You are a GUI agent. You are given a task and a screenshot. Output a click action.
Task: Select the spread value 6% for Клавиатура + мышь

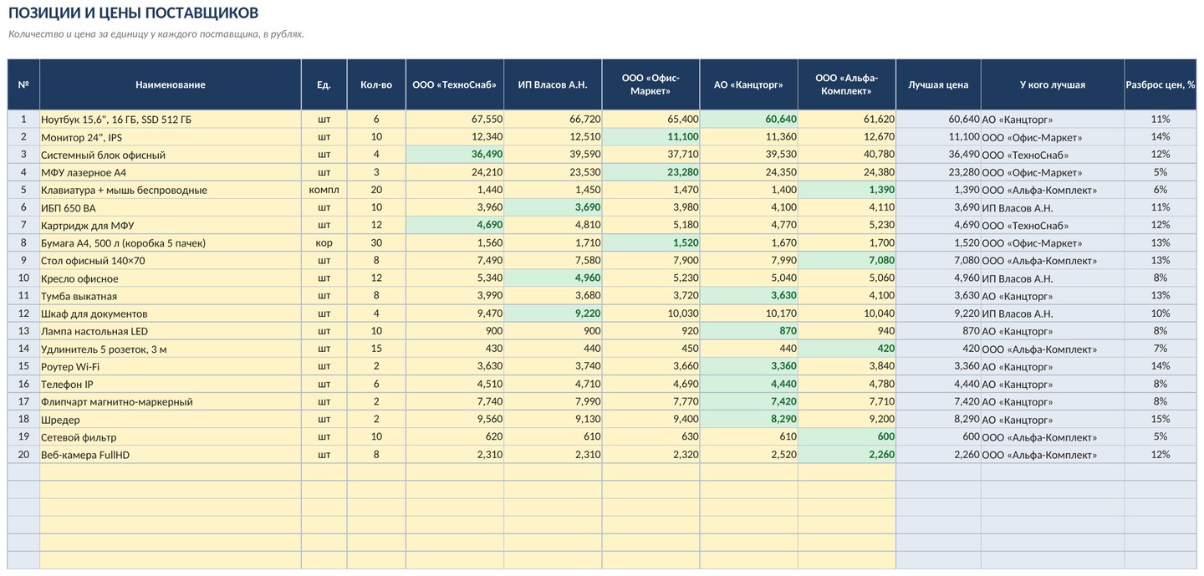pyautogui.click(x=1161, y=190)
